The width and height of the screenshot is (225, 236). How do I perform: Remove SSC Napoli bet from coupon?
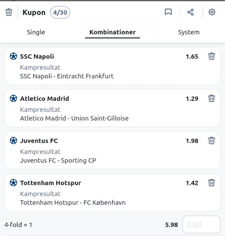(211, 57)
